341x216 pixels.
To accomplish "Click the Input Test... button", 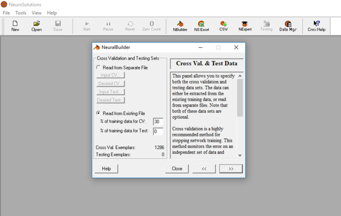I will (111, 92).
